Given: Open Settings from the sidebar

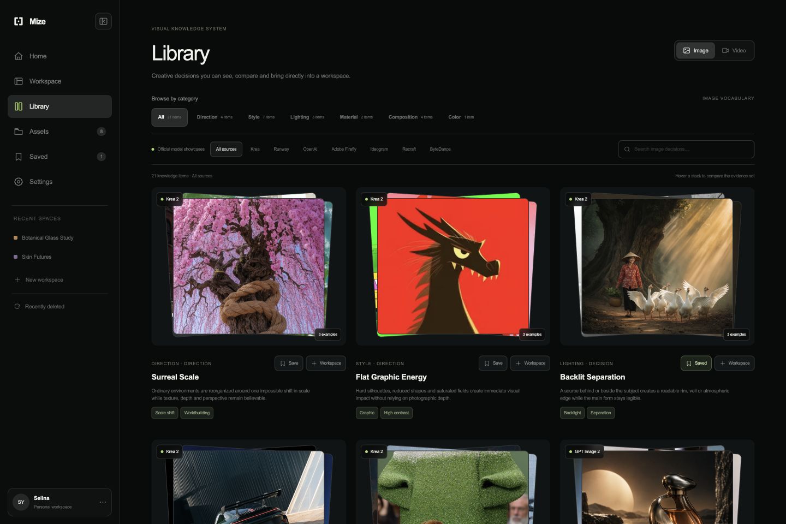Looking at the screenshot, I should tap(59, 182).
